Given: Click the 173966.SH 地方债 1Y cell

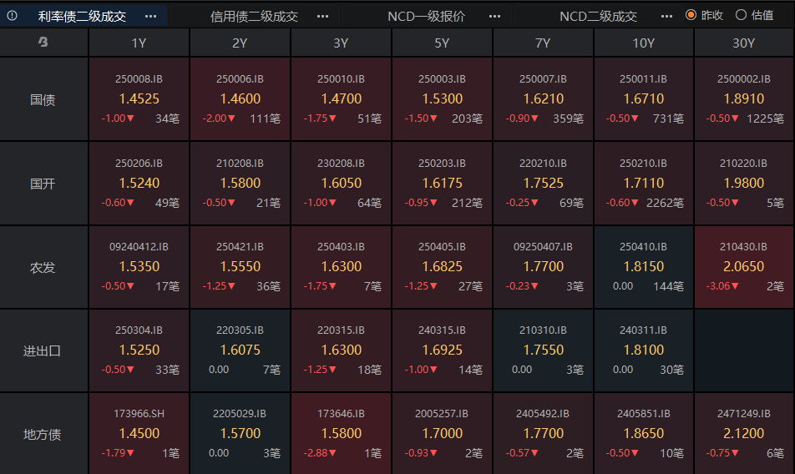Looking at the screenshot, I should pos(139,433).
